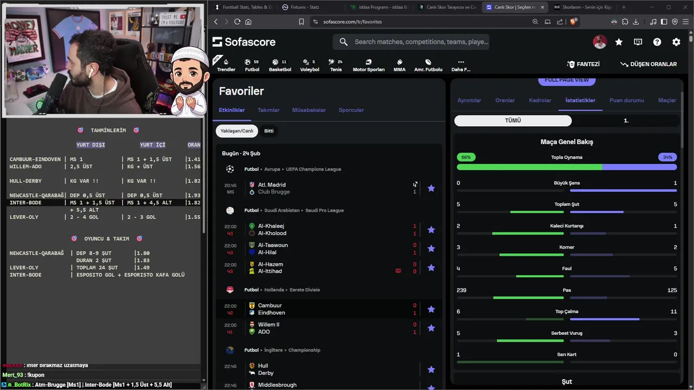Toggle favorite star for Cambuur match
Screen dimensions: 694x390
431,309
